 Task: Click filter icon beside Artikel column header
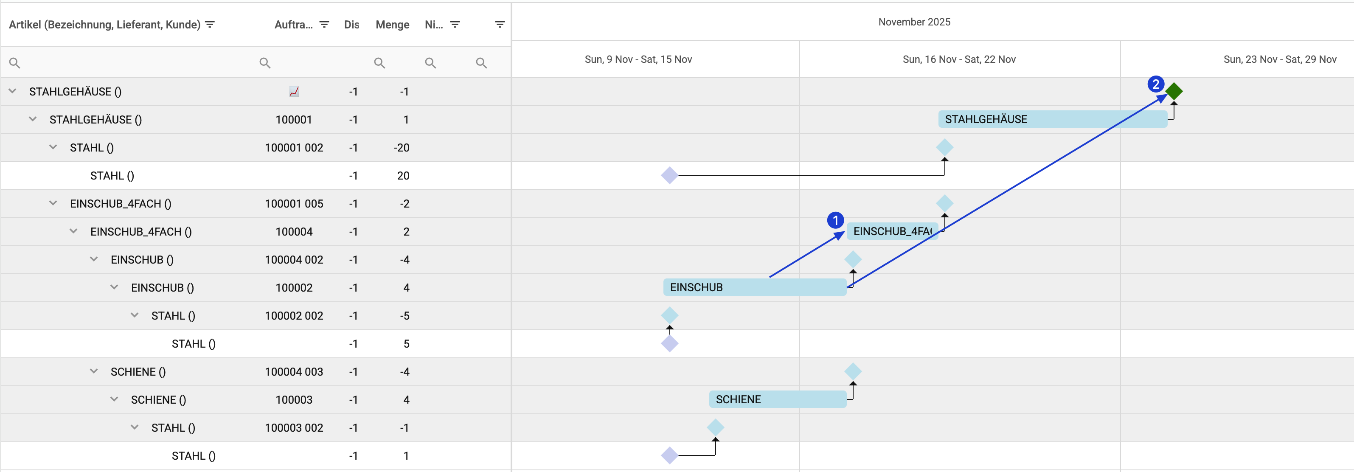coord(210,25)
